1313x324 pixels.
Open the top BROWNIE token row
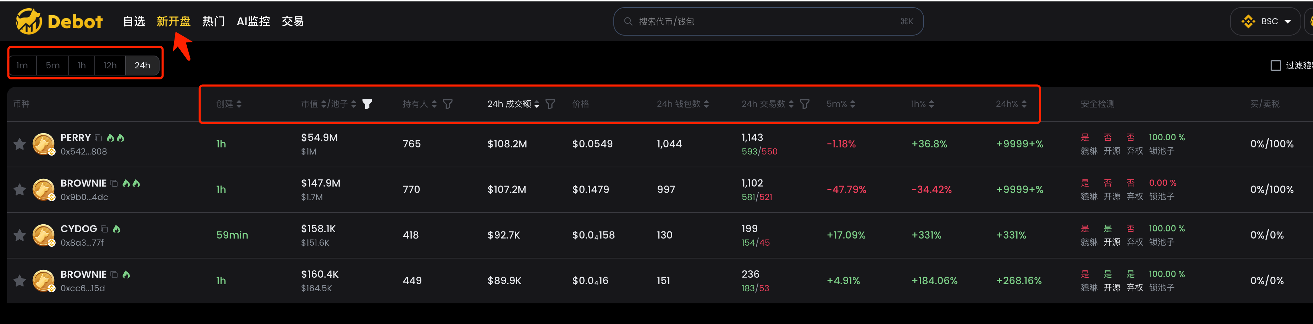click(x=84, y=183)
